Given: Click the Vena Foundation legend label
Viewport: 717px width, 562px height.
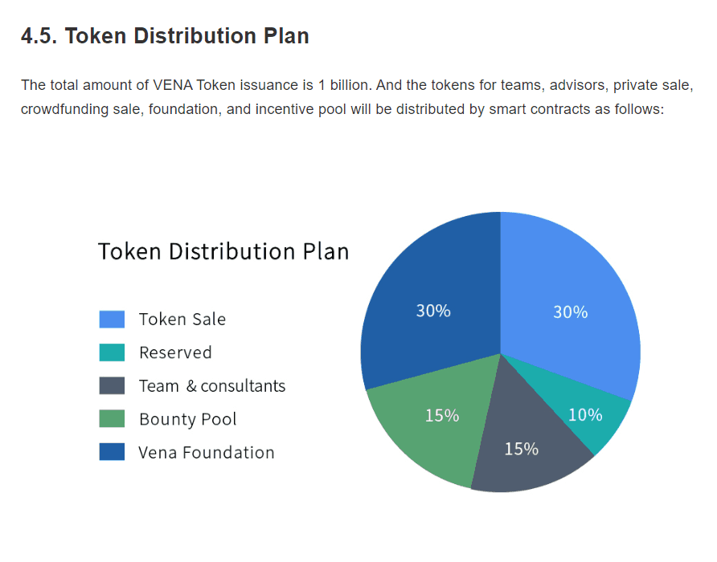Looking at the screenshot, I should (x=207, y=452).
